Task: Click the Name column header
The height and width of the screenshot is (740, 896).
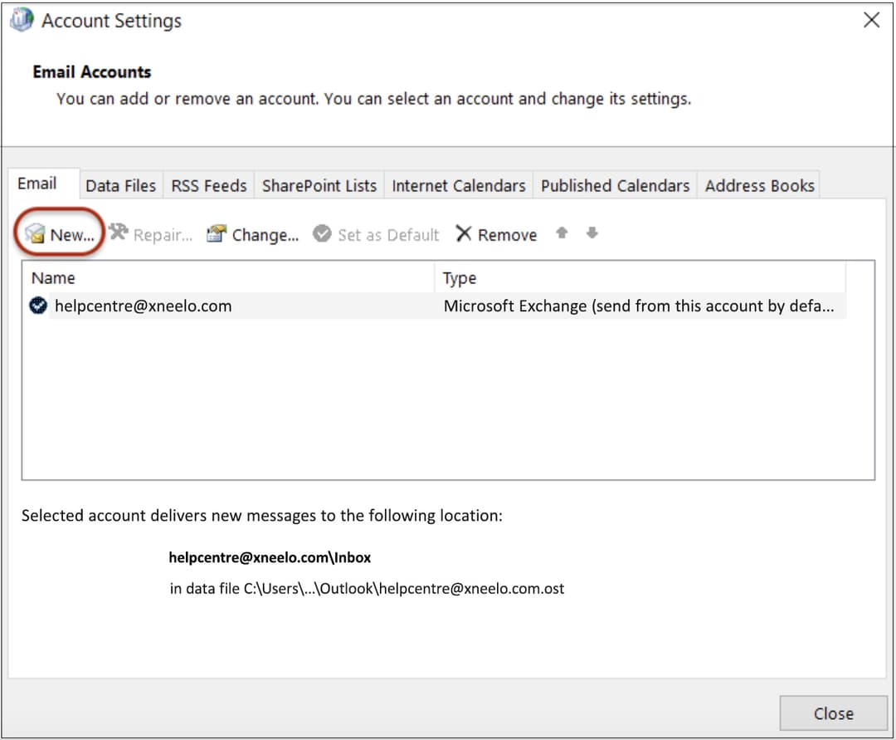Action: pos(53,277)
